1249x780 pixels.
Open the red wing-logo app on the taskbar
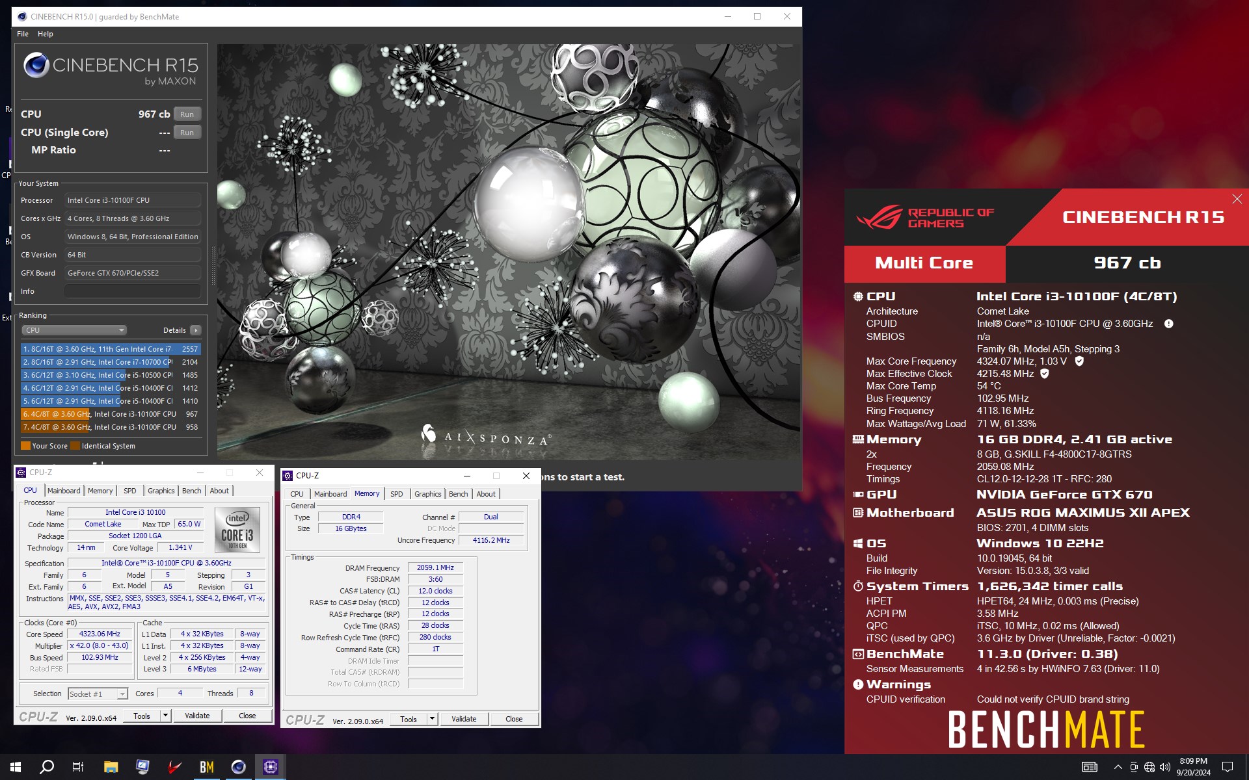tap(174, 767)
